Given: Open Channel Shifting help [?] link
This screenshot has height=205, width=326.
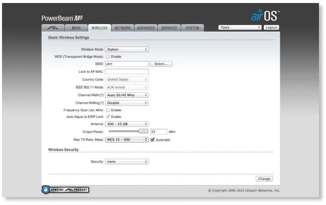Looking at the screenshot, I should (x=102, y=102).
